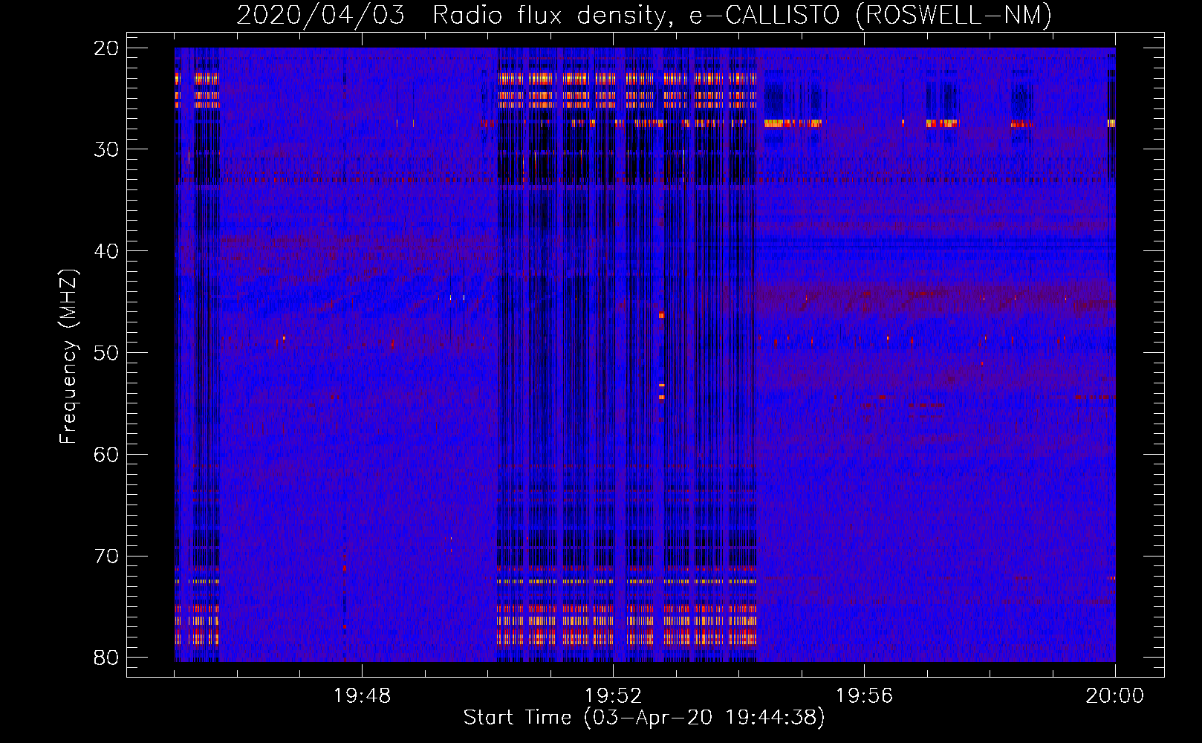Click the 70 MHz frequency tick label
Viewport: 1202px width, 743px height.
pos(106,557)
